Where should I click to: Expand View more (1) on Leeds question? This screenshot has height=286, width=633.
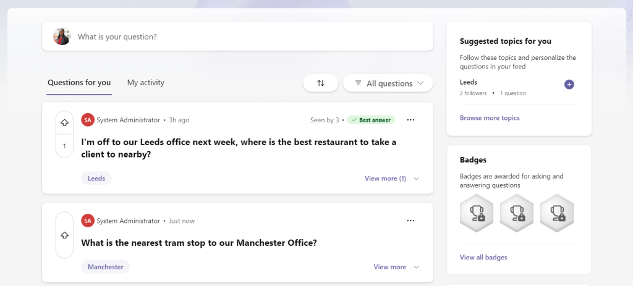[391, 179]
